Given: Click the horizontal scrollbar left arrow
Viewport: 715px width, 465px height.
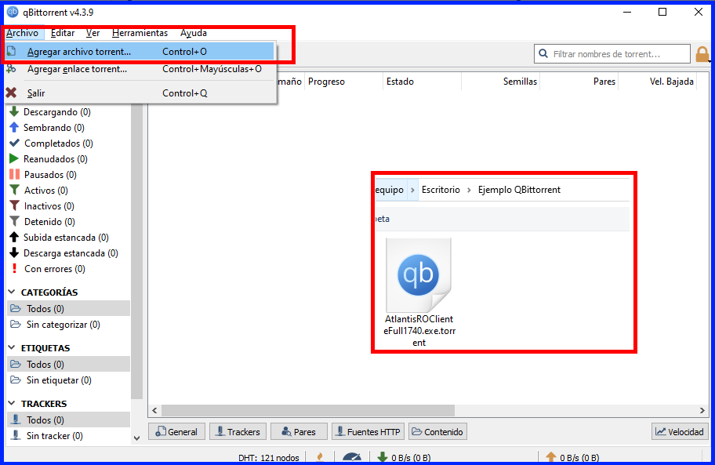Looking at the screenshot, I should pyautogui.click(x=154, y=410).
